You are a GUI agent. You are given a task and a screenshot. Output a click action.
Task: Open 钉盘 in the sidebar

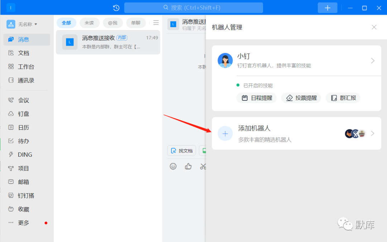(x=27, y=114)
